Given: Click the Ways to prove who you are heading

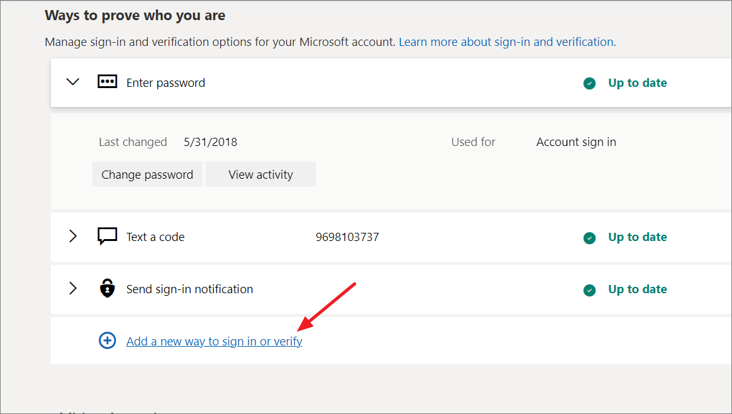Looking at the screenshot, I should point(135,15).
